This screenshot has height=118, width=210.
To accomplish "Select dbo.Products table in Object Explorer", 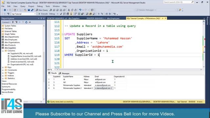I will point(10,45).
